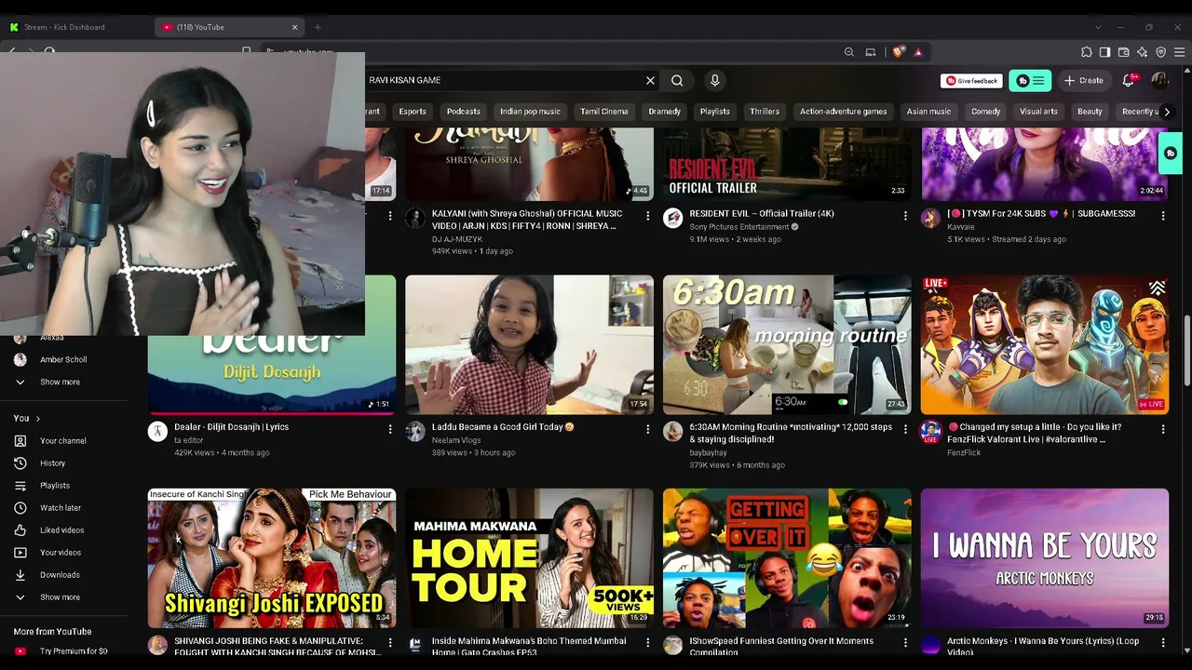Select the Podcasts category chip
The image size is (1192, 670).
click(463, 112)
